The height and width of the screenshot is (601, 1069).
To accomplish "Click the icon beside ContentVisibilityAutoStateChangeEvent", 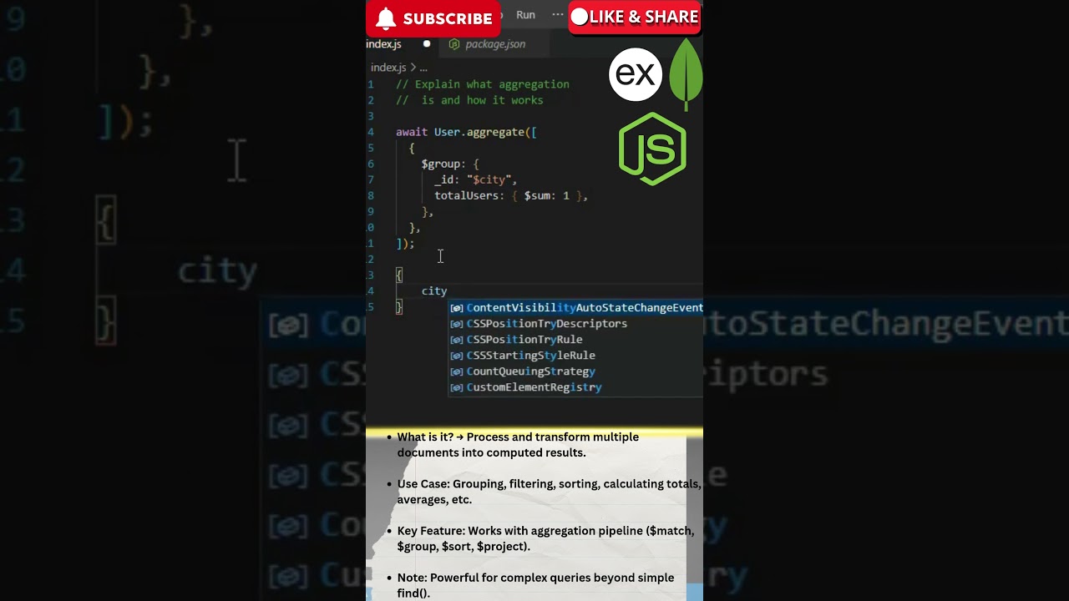I will click(x=456, y=308).
